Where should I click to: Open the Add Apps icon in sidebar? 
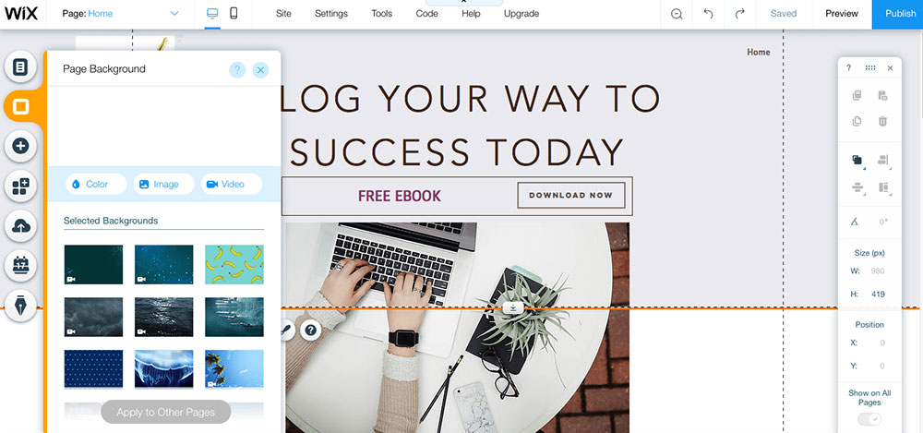pos(20,186)
